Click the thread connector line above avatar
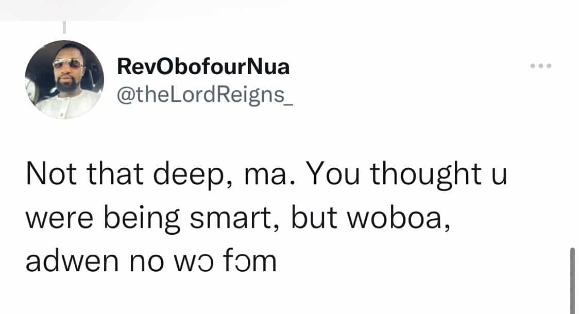The height and width of the screenshot is (314, 579). [x=64, y=27]
